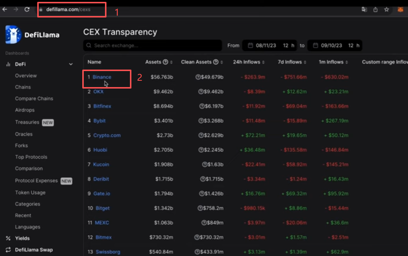Click the Assets help question-mark icon
408x256 pixels.
(166, 62)
